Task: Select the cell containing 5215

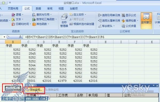Action: (x=59, y=69)
